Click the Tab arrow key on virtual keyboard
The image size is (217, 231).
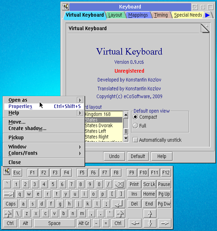[x=9, y=194]
